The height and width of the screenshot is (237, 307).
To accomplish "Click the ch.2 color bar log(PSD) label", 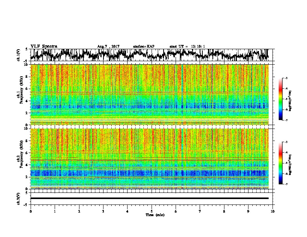I will [290, 165].
